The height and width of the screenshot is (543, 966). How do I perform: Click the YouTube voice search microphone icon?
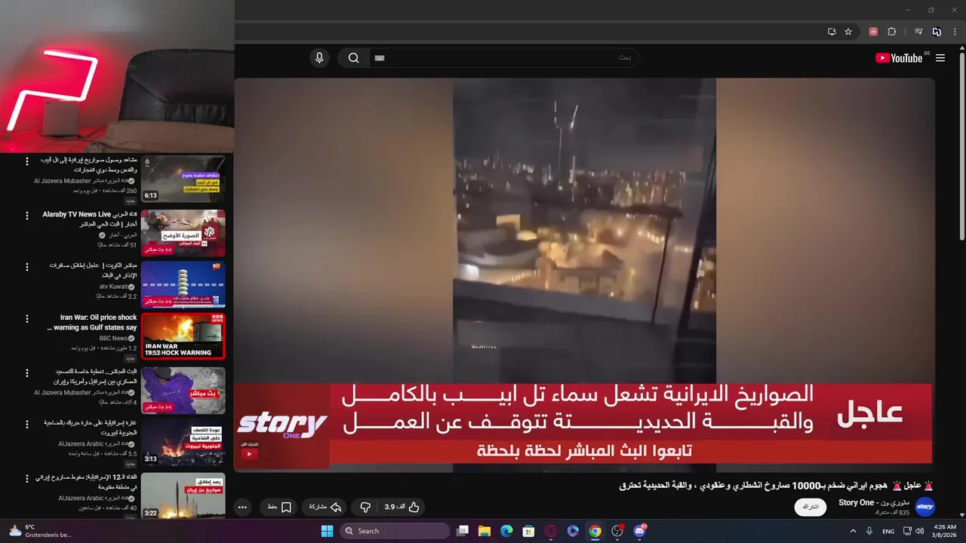click(319, 58)
